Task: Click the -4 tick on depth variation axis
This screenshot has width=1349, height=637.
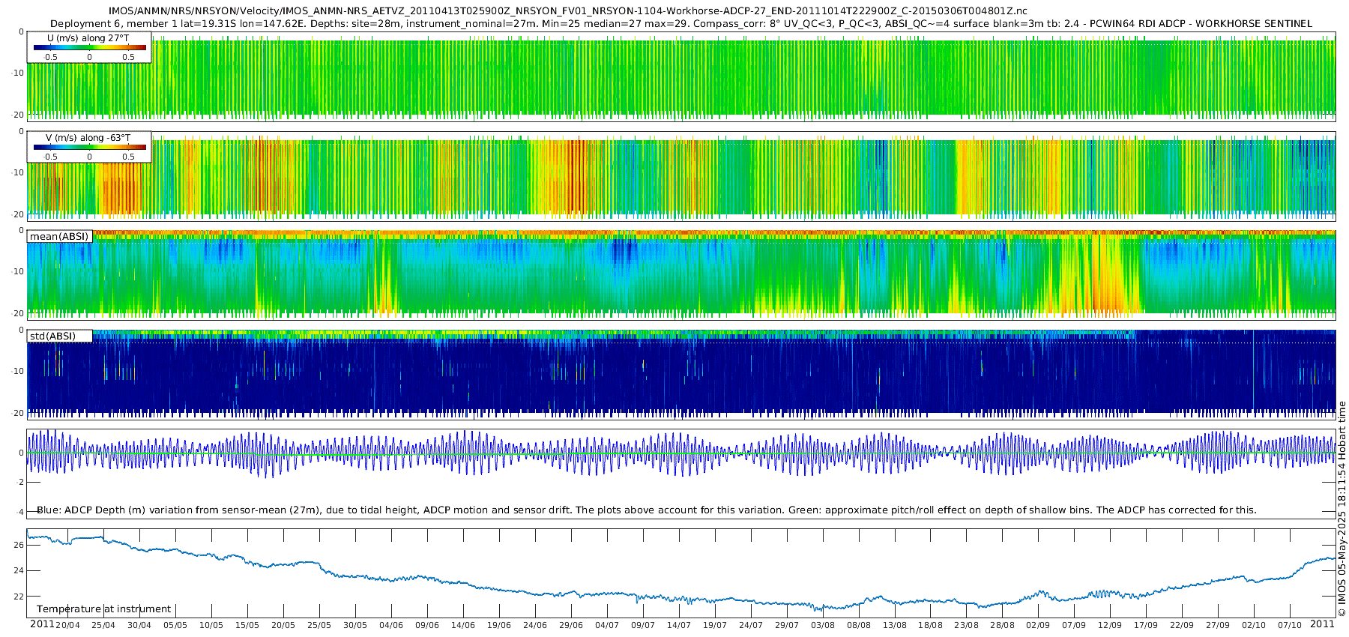Action: pos(19,511)
